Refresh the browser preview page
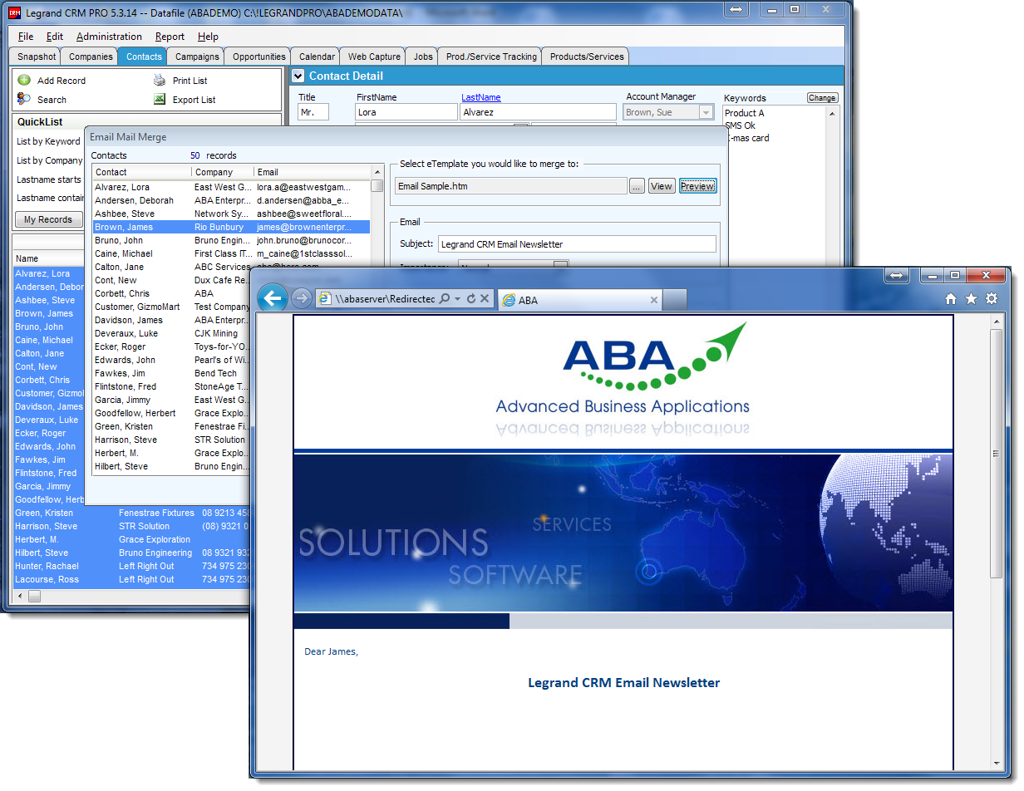Viewport: 1024px width, 791px height. tap(471, 298)
